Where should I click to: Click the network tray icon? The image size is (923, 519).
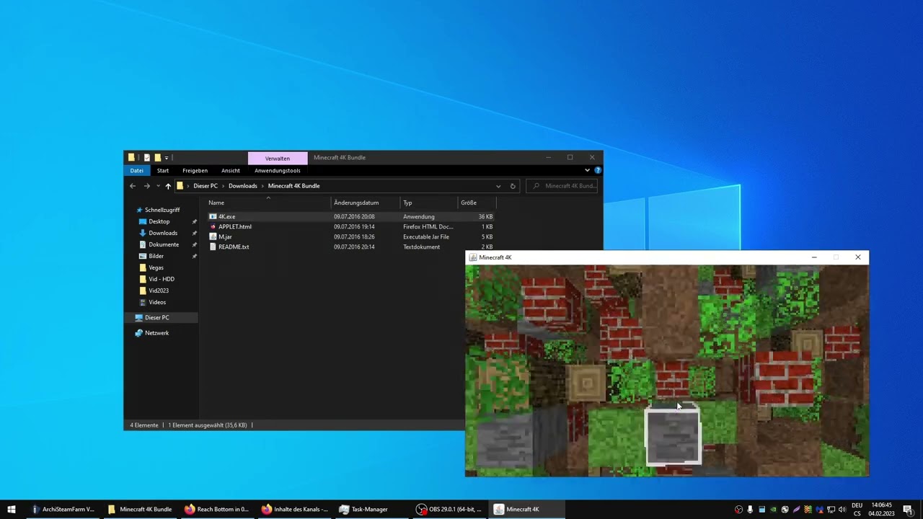831,510
